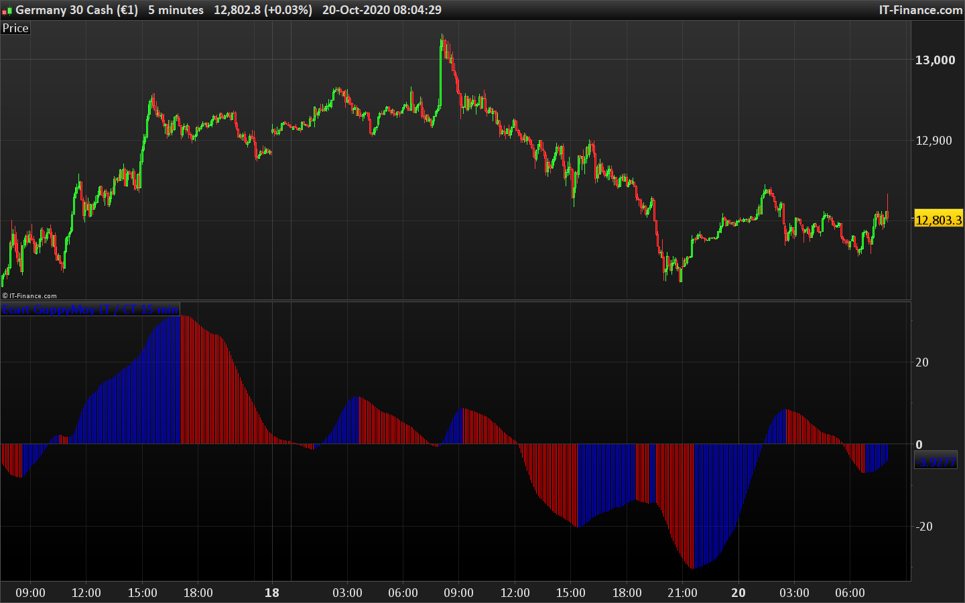Click the 15:00 time label before day 18

click(x=142, y=593)
